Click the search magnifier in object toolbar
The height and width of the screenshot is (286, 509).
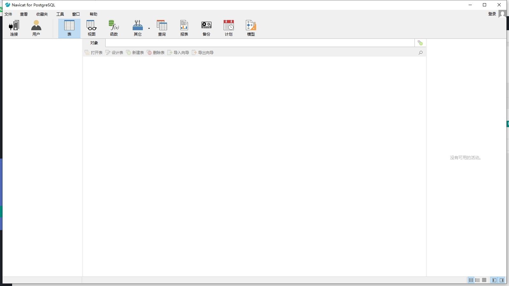tap(421, 53)
